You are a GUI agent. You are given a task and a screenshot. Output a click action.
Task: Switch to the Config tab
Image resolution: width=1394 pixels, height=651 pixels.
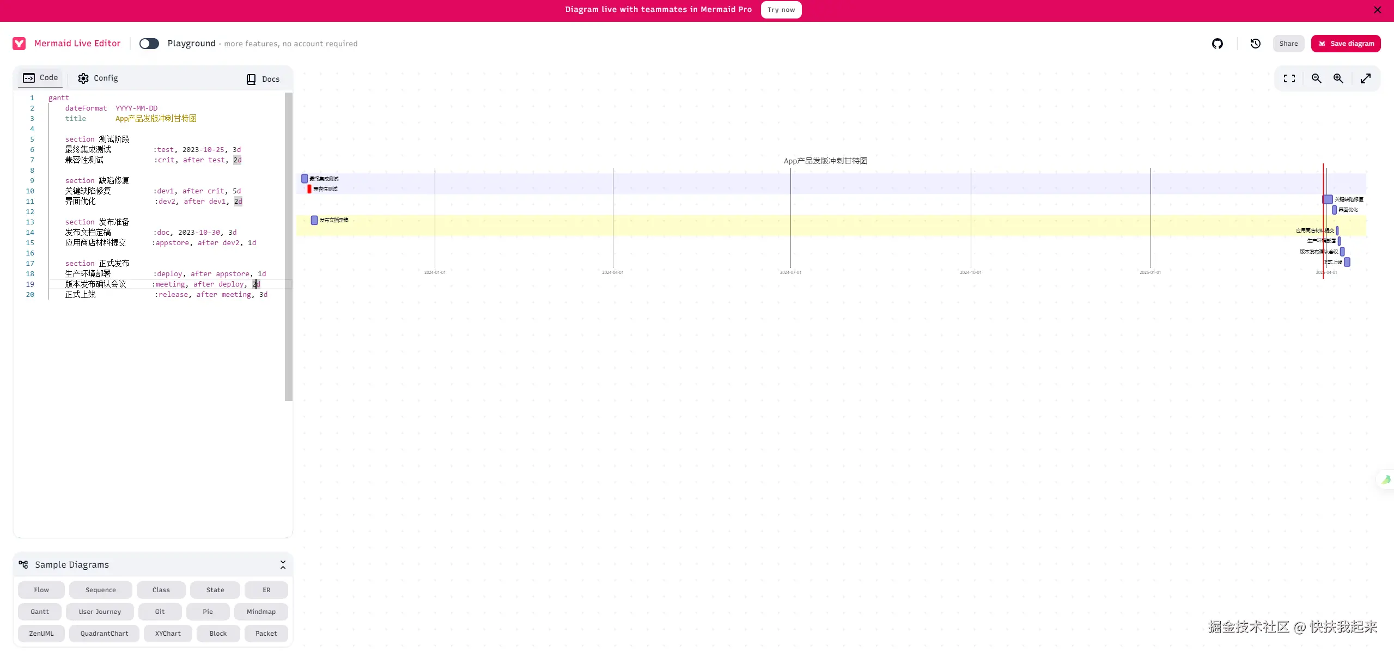[98, 78]
